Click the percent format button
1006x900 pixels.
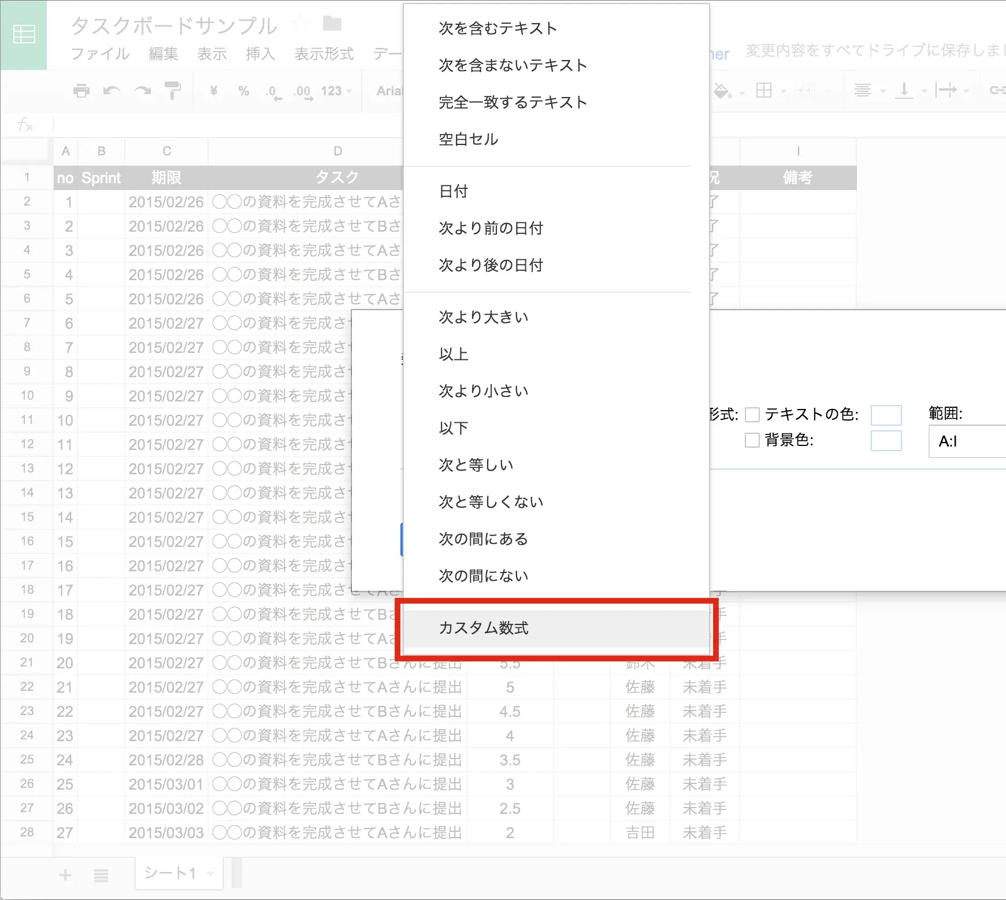click(243, 91)
